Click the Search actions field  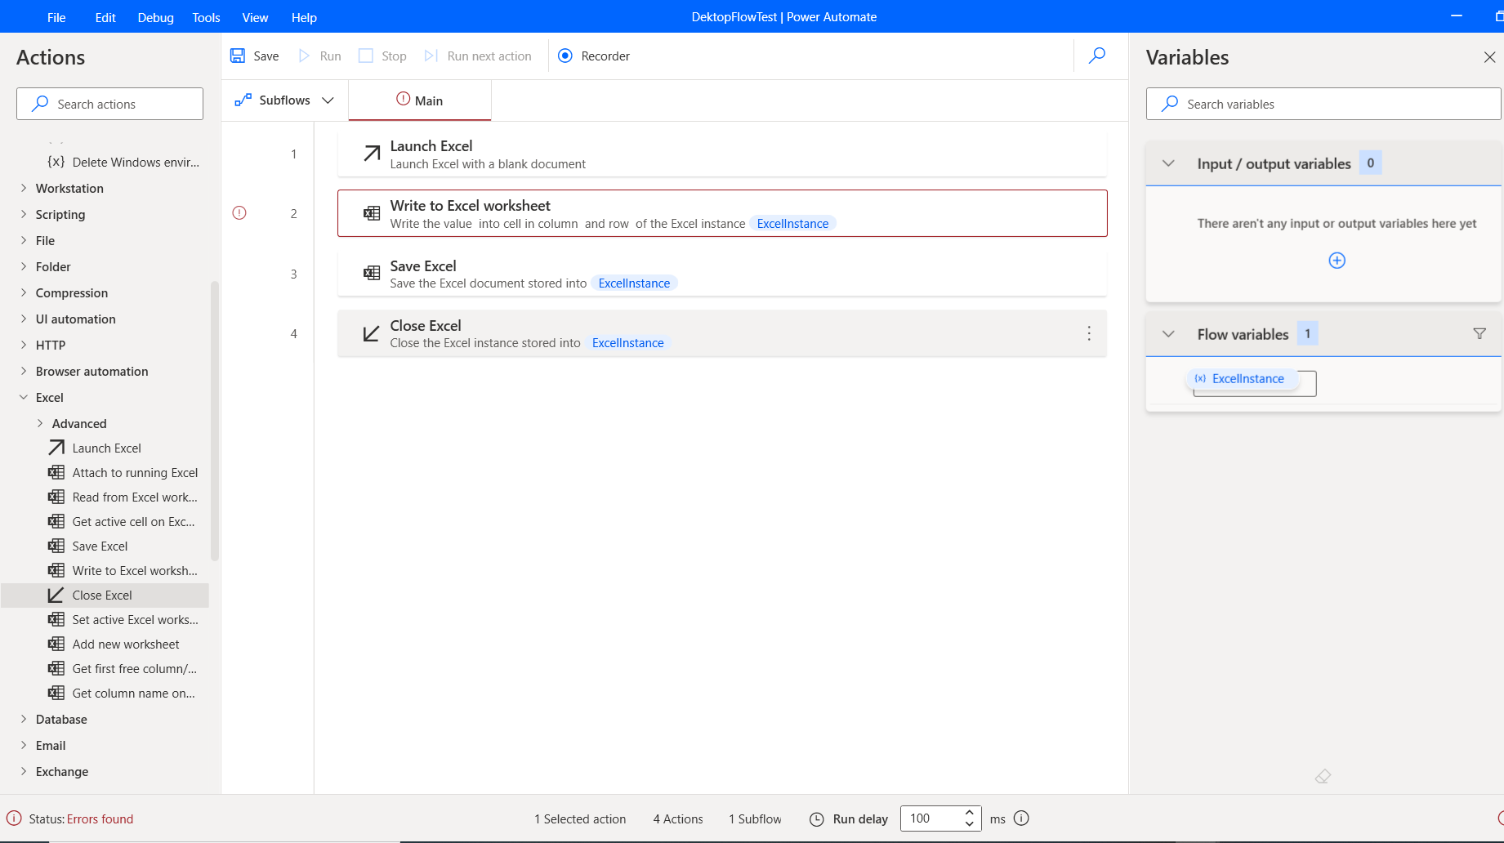pos(110,104)
